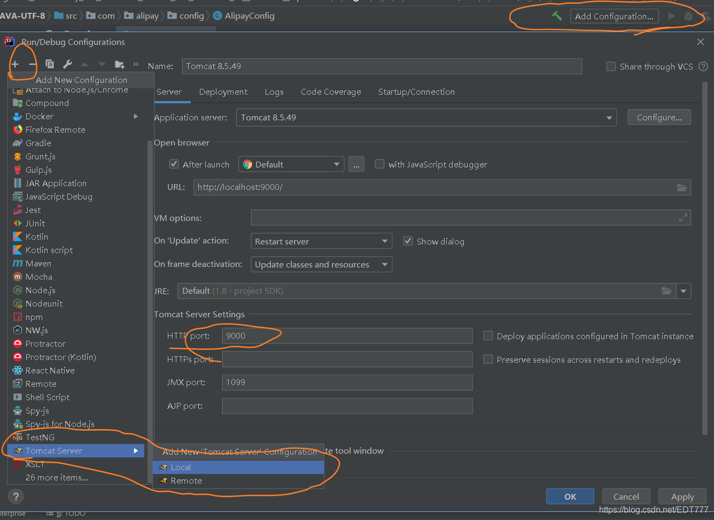Open the Default browser dropdown

click(291, 164)
